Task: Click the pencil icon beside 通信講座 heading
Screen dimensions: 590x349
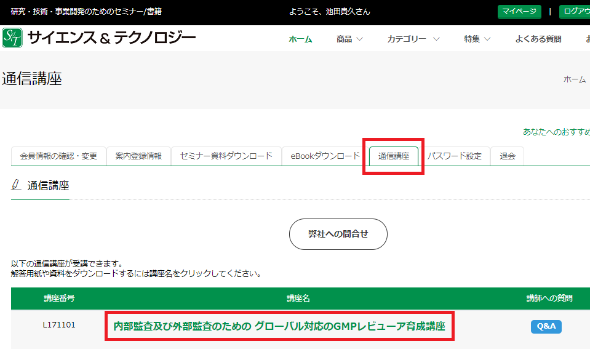Action: pos(17,185)
